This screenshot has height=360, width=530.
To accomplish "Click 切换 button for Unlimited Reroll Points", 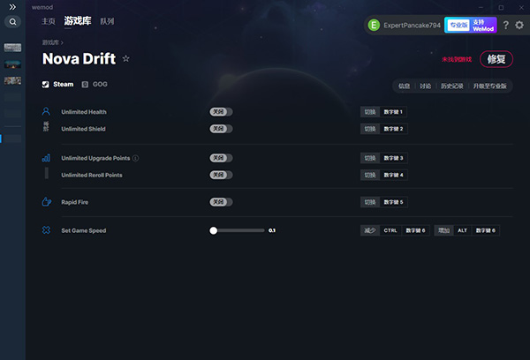I will coord(370,175).
